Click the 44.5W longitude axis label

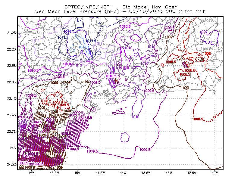coord(100,173)
